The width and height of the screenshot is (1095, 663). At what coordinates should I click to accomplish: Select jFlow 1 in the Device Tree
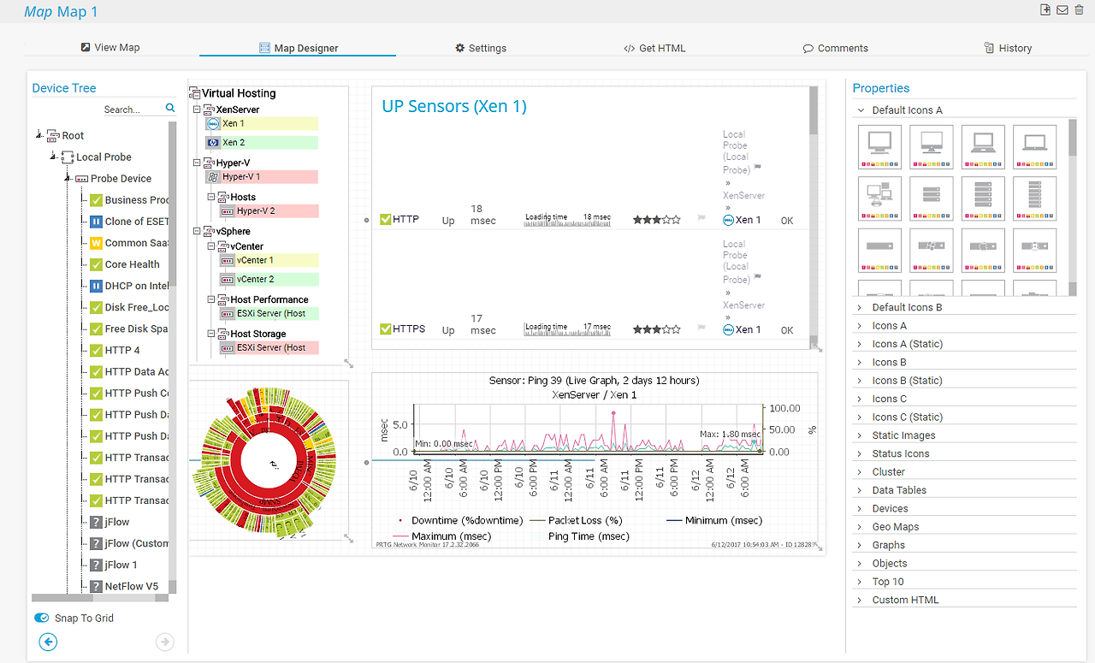[121, 565]
